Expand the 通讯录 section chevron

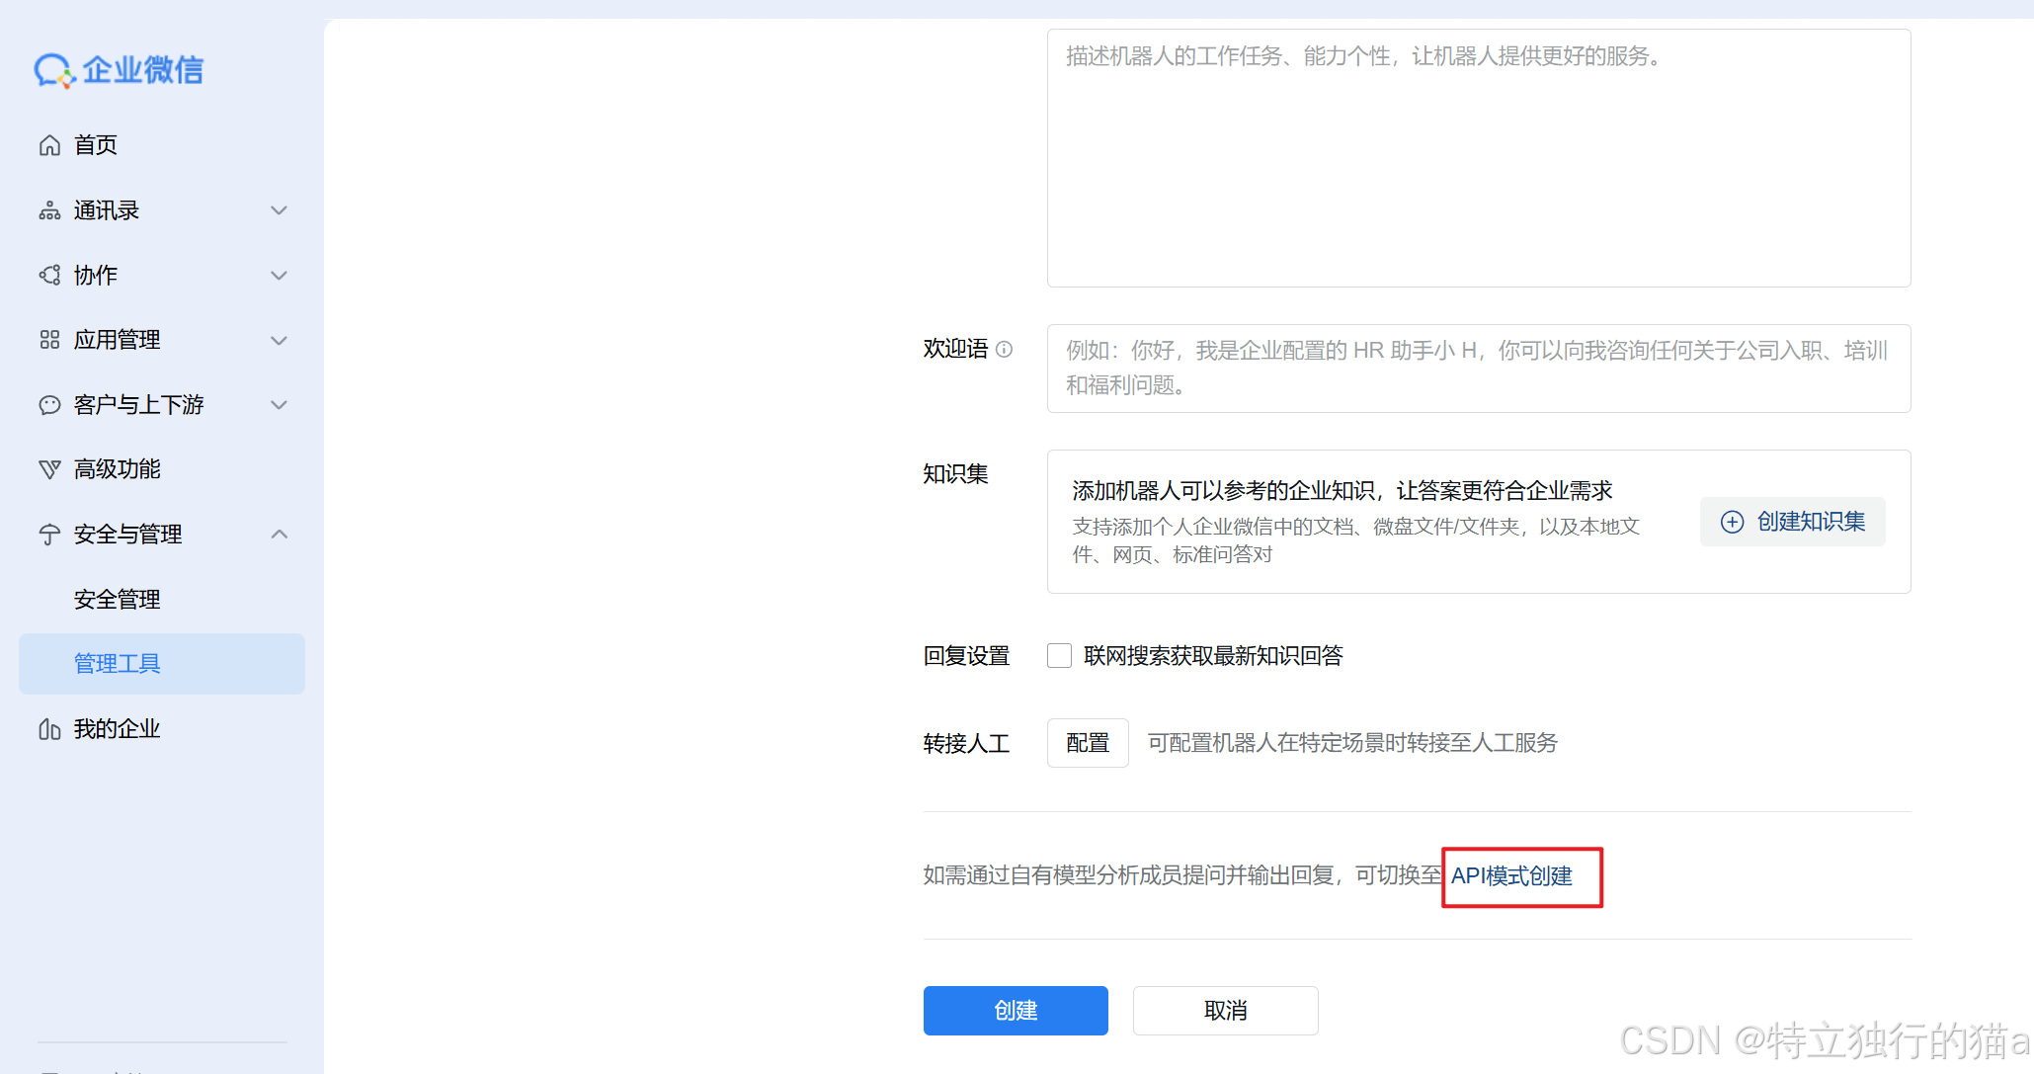coord(279,209)
